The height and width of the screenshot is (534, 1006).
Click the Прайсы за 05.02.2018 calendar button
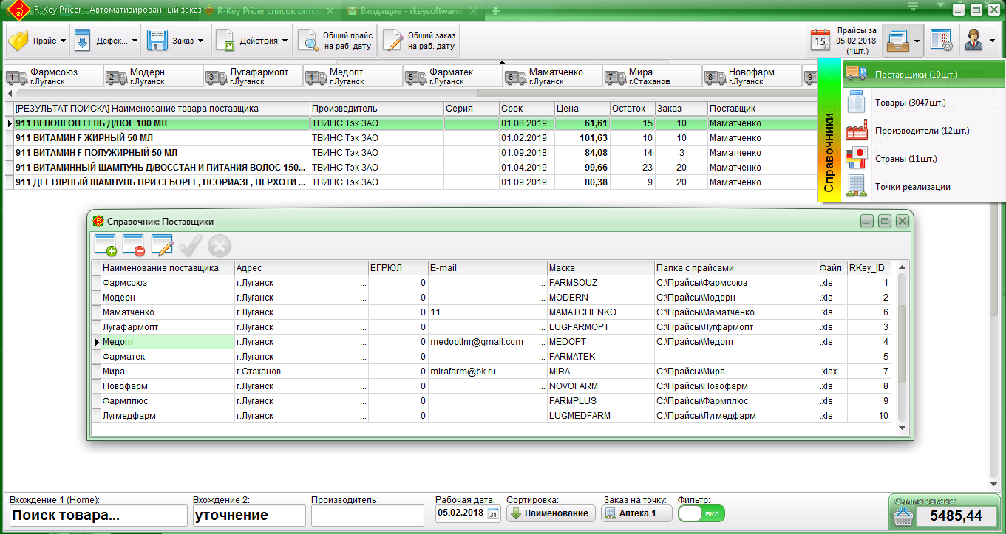click(843, 41)
